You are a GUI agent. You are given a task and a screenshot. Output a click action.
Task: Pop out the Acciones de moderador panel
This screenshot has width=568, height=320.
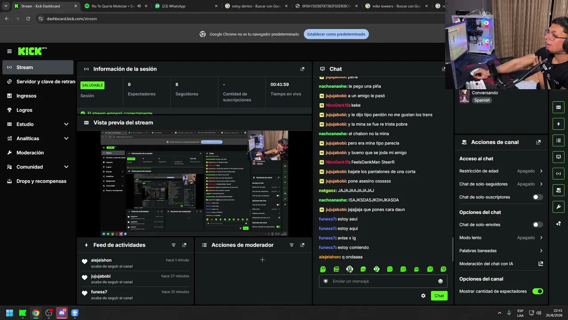(x=302, y=245)
